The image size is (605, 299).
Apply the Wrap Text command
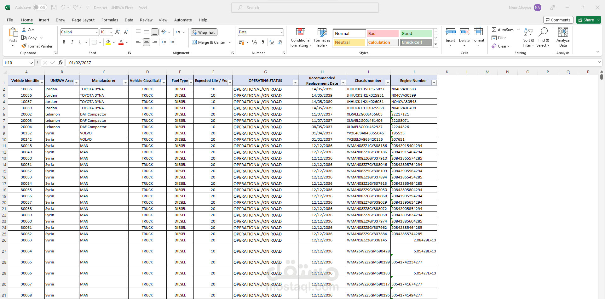pos(204,32)
